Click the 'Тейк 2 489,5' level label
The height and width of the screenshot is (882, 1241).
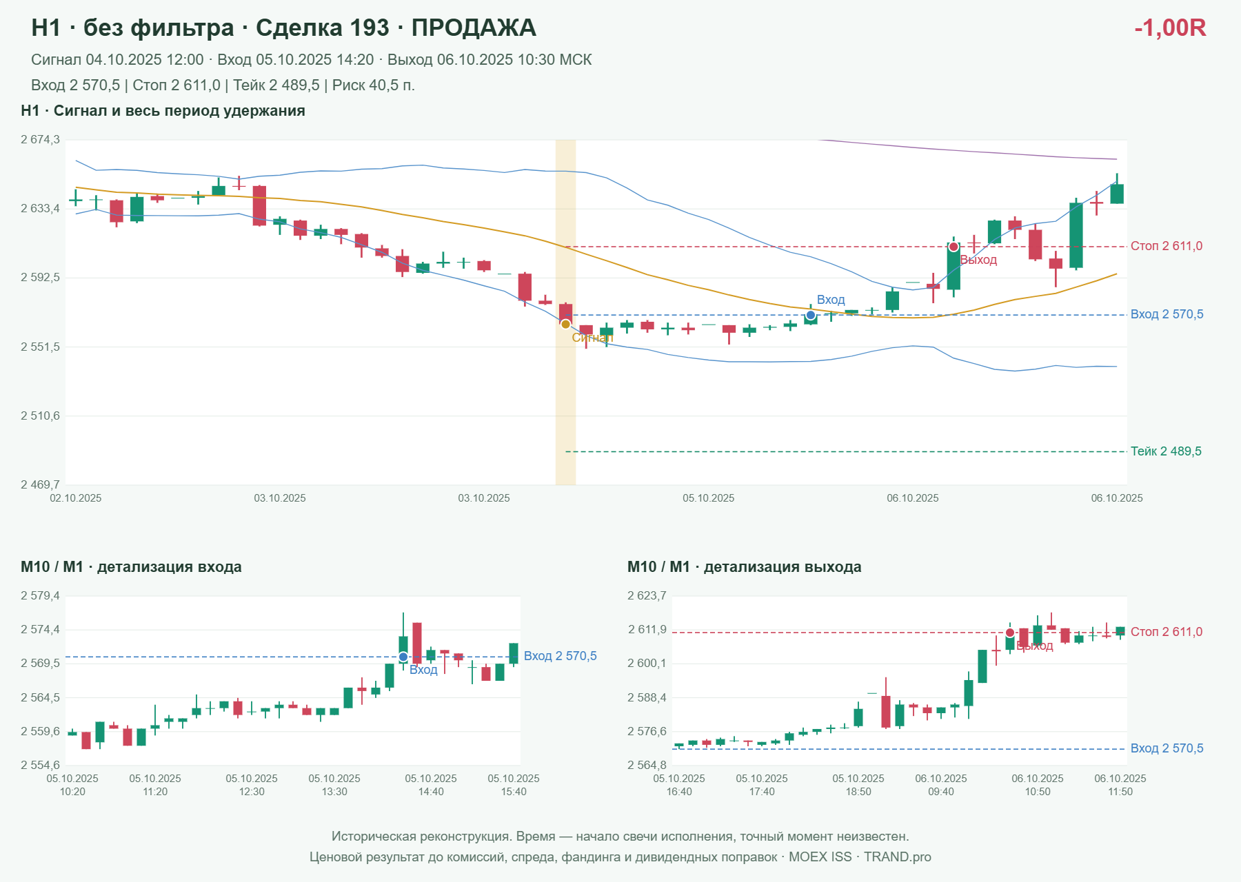click(x=1166, y=451)
